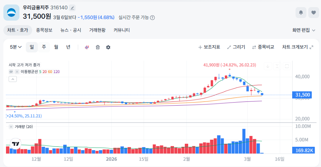321x167 pixels.
Task: Click the 2026 date axis label
Action: (x=111, y=159)
